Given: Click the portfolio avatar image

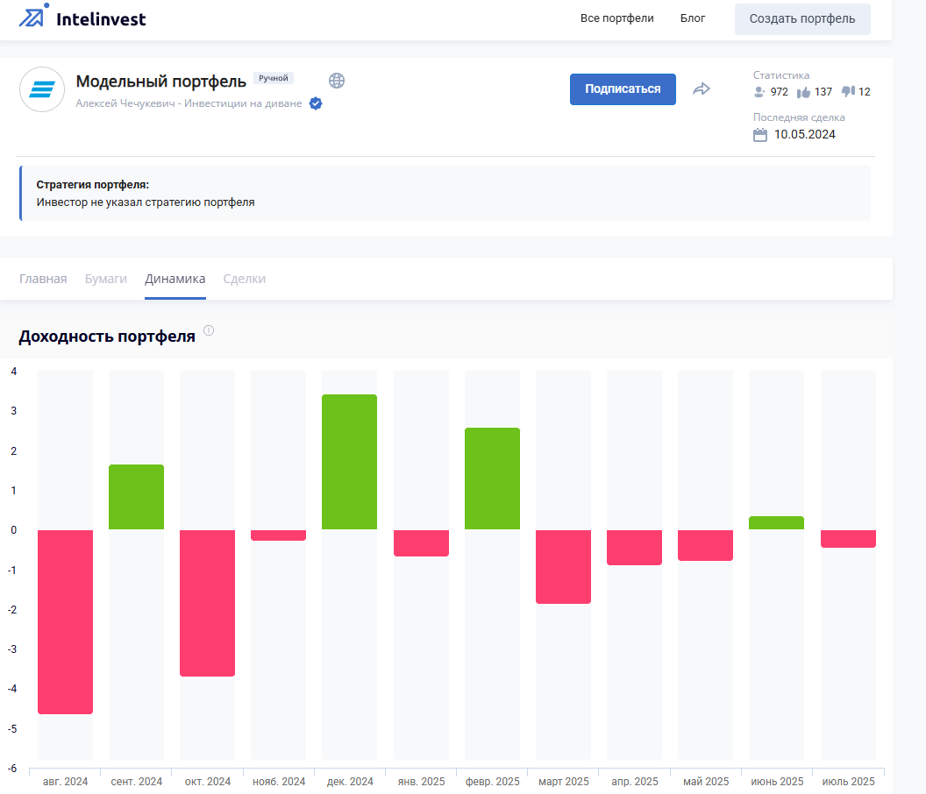Looking at the screenshot, I should [x=42, y=89].
